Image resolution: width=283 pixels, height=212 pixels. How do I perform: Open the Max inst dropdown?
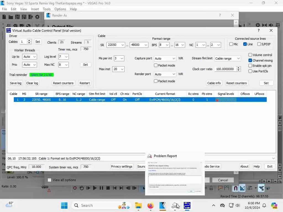tap(118, 69)
